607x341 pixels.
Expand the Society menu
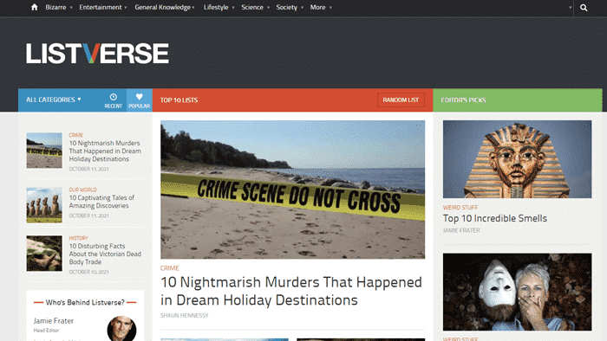pyautogui.click(x=290, y=7)
